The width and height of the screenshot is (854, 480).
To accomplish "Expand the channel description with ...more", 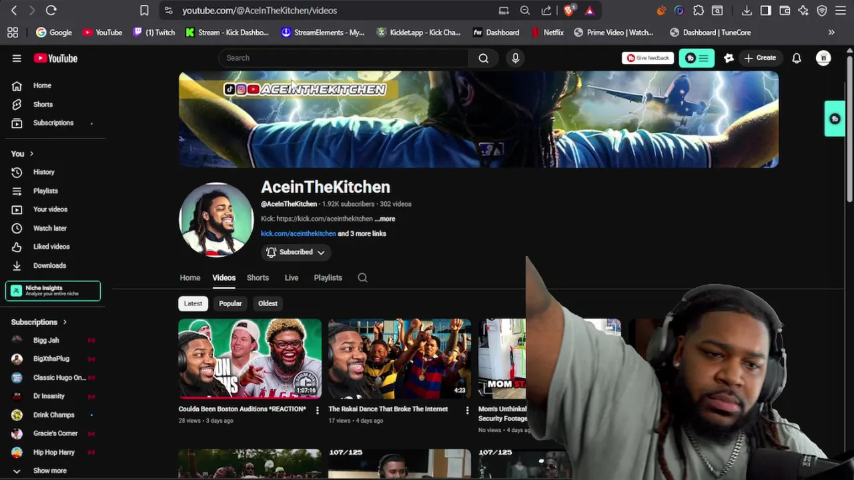I will tap(385, 219).
